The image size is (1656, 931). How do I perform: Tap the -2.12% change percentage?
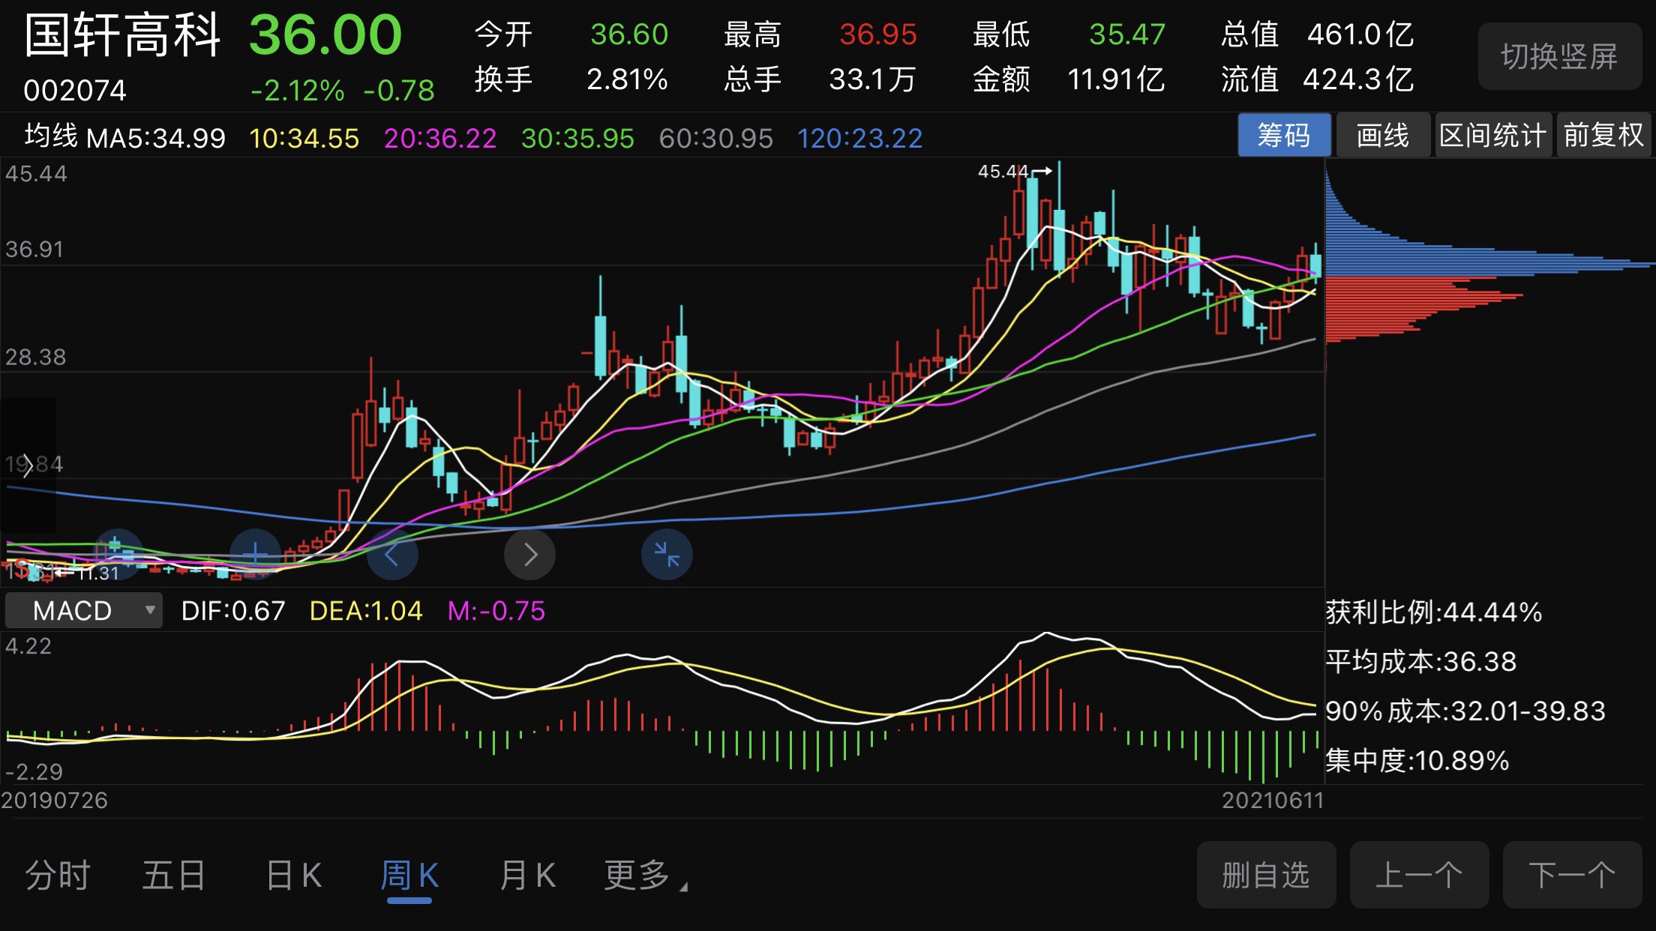298,91
